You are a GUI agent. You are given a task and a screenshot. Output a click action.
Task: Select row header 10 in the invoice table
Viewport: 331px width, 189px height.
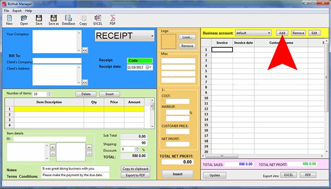point(206,98)
